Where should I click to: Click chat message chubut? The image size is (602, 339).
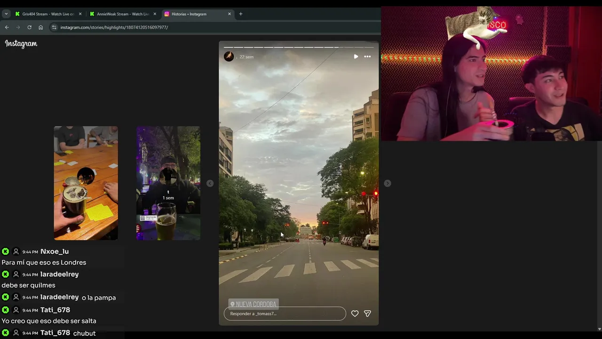tap(85, 333)
